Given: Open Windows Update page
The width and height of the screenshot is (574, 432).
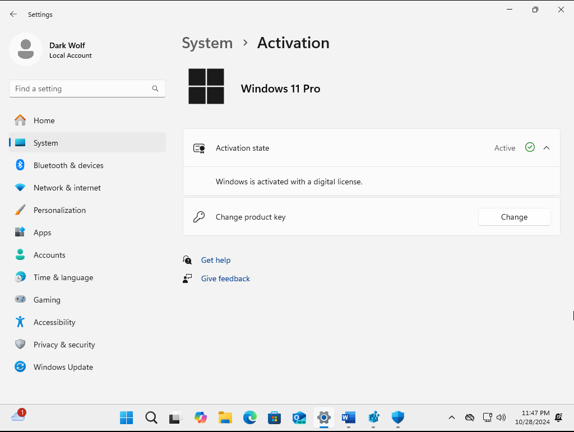Looking at the screenshot, I should click(x=87, y=367).
